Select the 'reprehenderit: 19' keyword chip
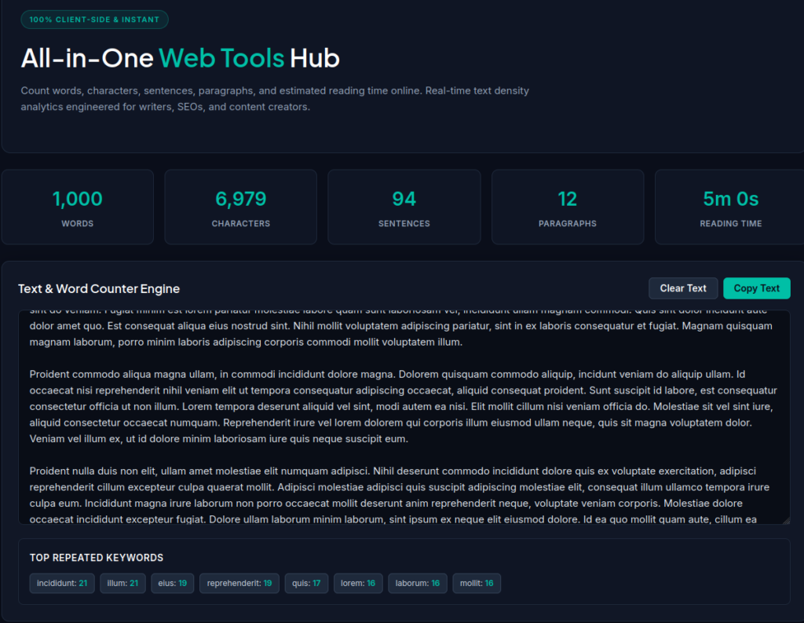This screenshot has width=804, height=623. click(239, 583)
